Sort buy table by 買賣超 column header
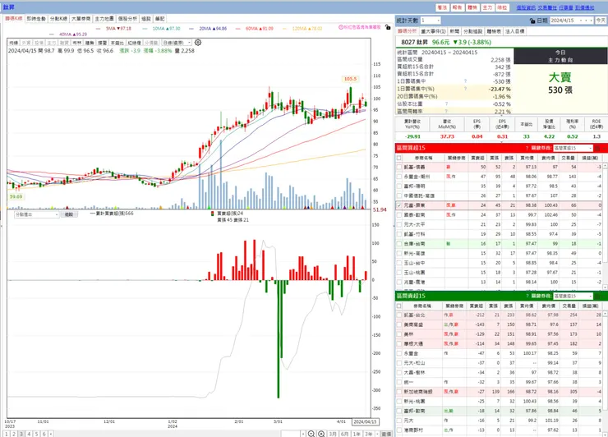Image resolution: width=608 pixels, height=437 pixels. 477,158
